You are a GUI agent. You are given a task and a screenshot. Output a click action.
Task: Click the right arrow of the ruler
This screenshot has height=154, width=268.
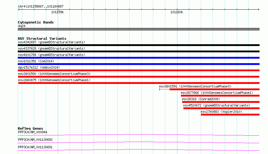(258, 9)
